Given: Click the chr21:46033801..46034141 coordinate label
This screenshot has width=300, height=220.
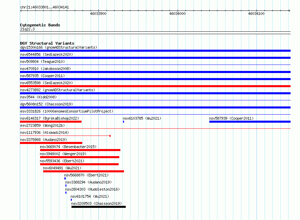Looking at the screenshot, I should [x=44, y=7].
